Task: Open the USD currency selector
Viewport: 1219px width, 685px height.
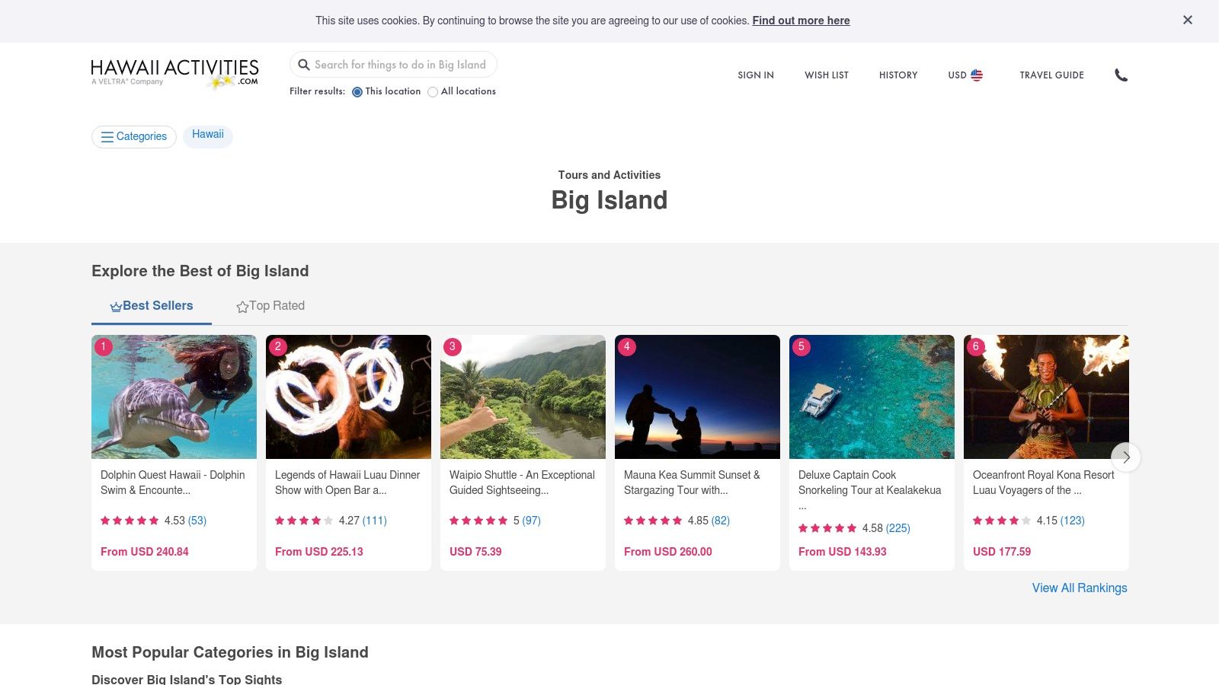Action: coord(965,75)
